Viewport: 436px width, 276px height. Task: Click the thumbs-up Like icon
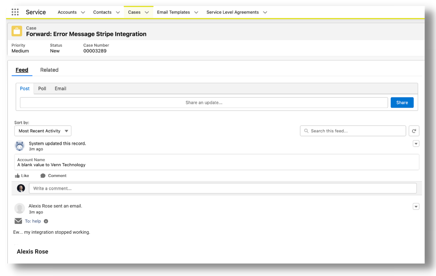point(18,176)
